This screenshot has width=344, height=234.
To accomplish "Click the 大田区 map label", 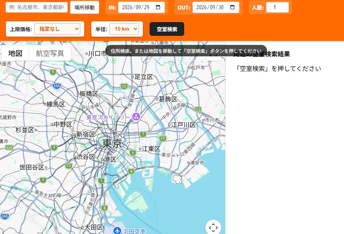I will pos(94,227).
